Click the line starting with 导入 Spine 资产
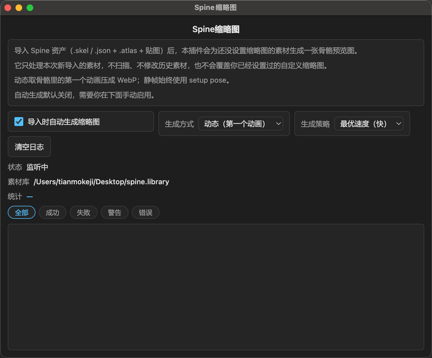Viewport: 432px width, 358px height. click(187, 51)
